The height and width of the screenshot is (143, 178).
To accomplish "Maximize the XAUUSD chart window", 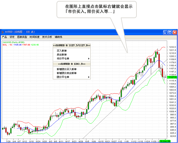I will 170,32.
